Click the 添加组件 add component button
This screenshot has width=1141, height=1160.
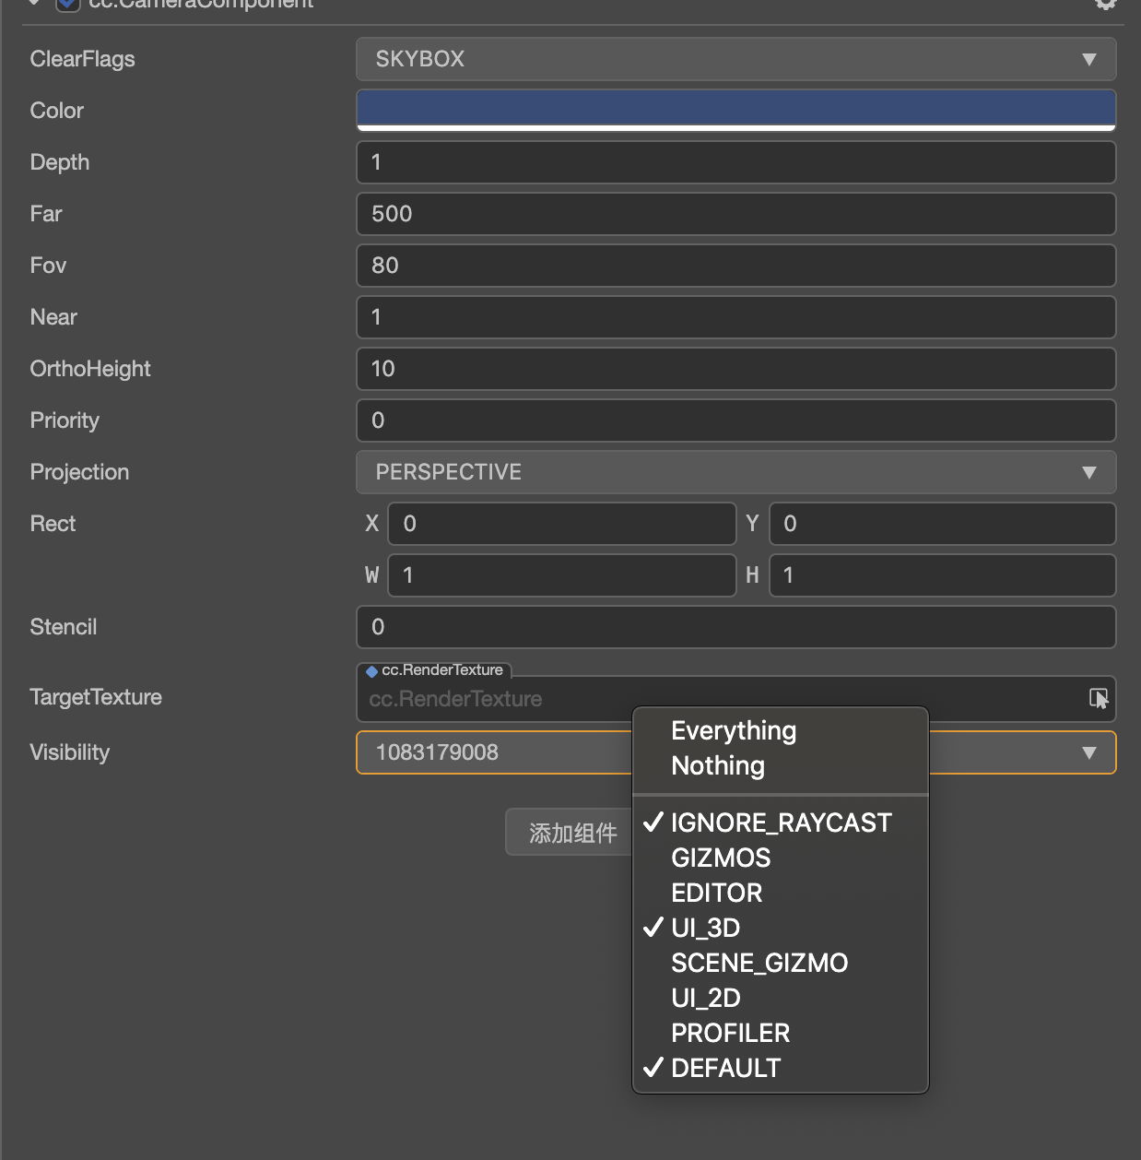[x=570, y=833]
